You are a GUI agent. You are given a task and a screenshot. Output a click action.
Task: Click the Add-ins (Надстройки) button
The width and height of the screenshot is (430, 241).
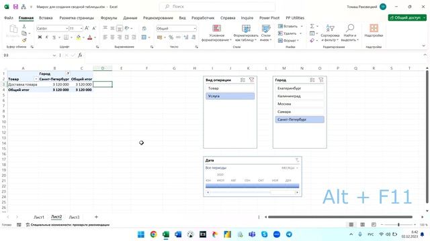click(374, 31)
